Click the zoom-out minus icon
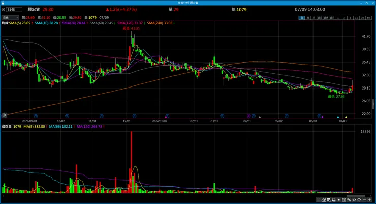Image resolution: width=376 pixels, height=204 pixels. [364, 200]
